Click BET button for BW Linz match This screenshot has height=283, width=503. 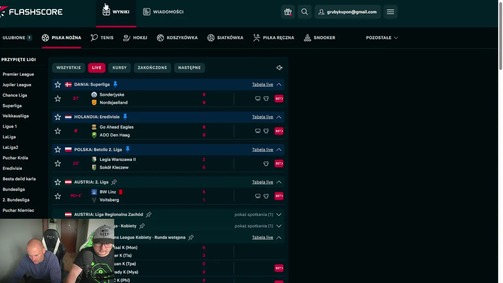pos(279,196)
